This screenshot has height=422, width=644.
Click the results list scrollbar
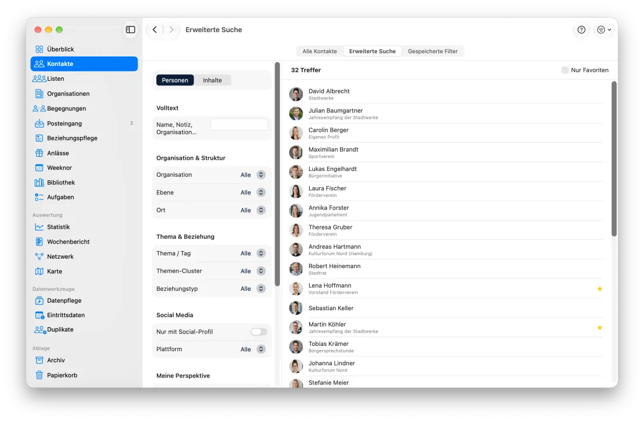point(614,159)
